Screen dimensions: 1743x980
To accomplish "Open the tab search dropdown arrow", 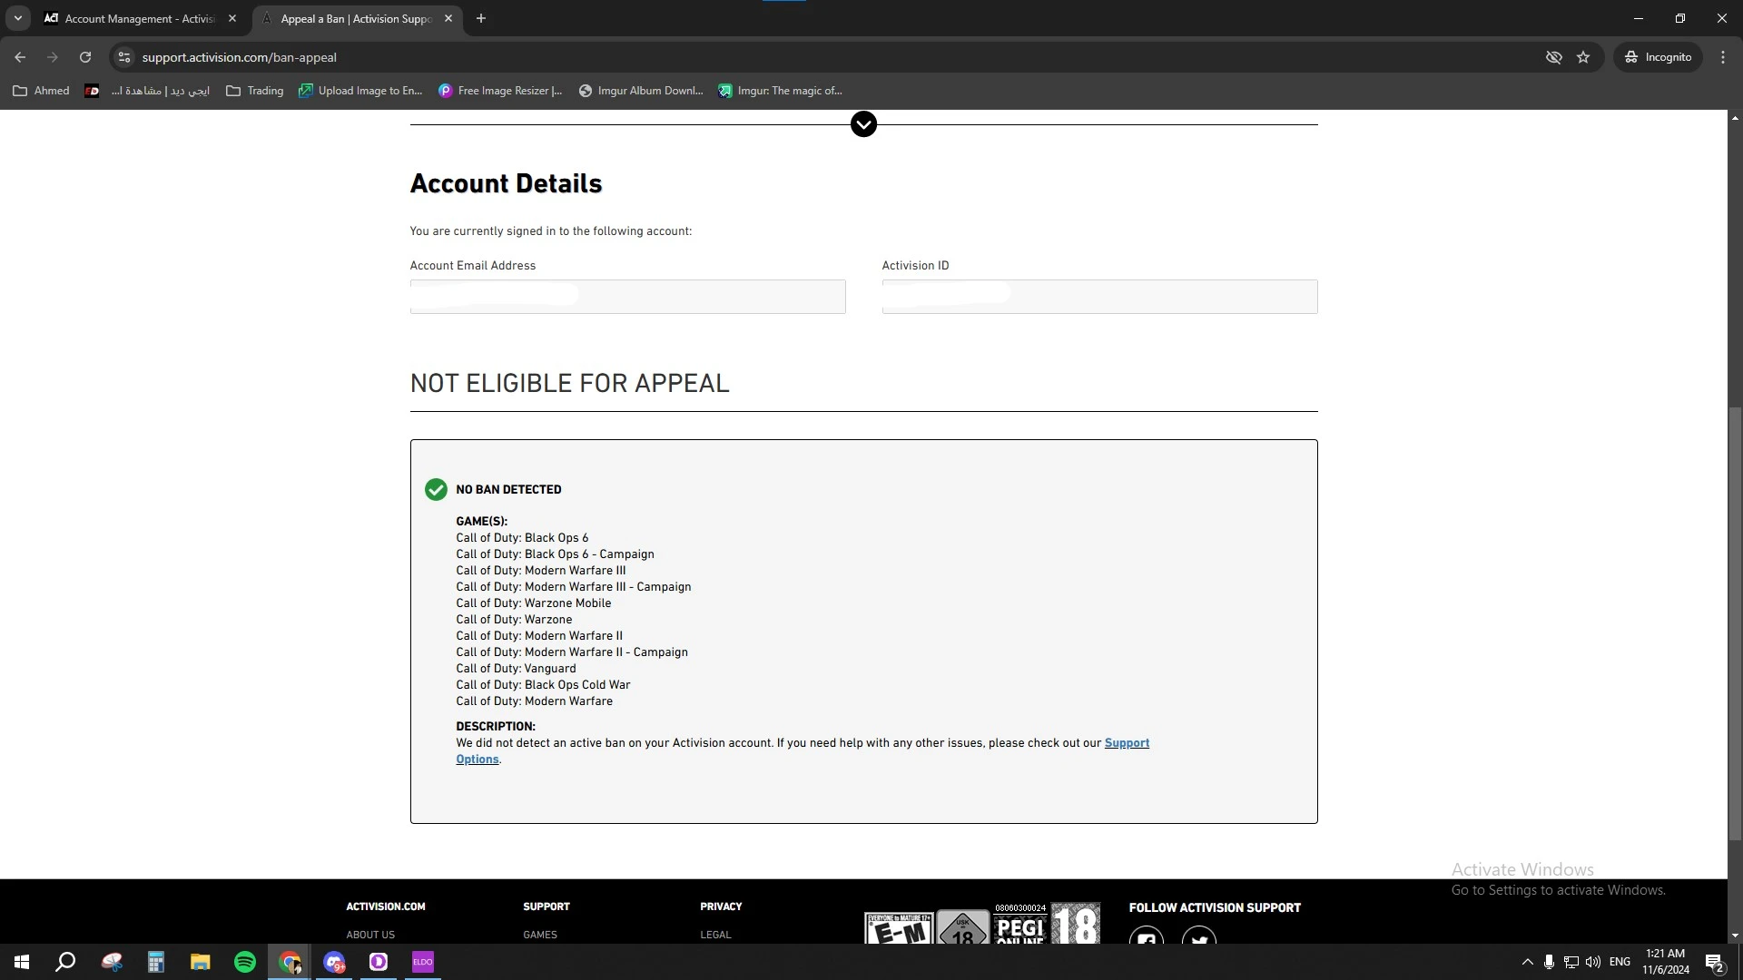I will tap(17, 18).
